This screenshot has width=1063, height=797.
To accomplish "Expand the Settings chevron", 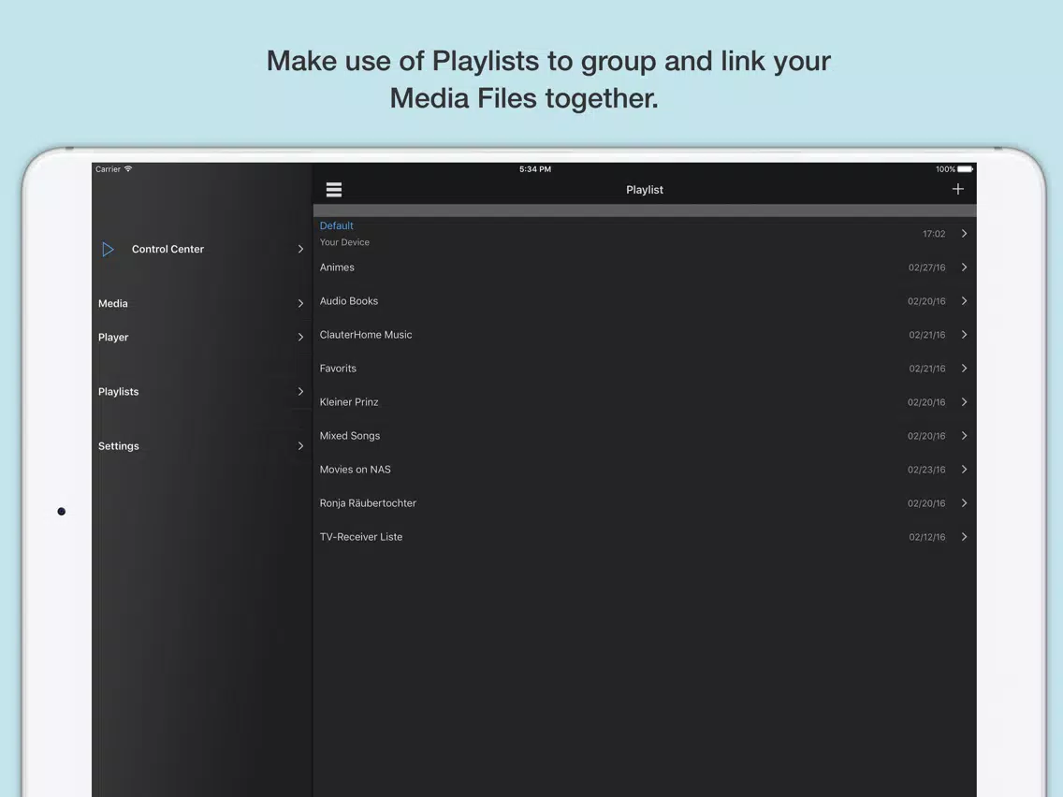I will (x=300, y=445).
